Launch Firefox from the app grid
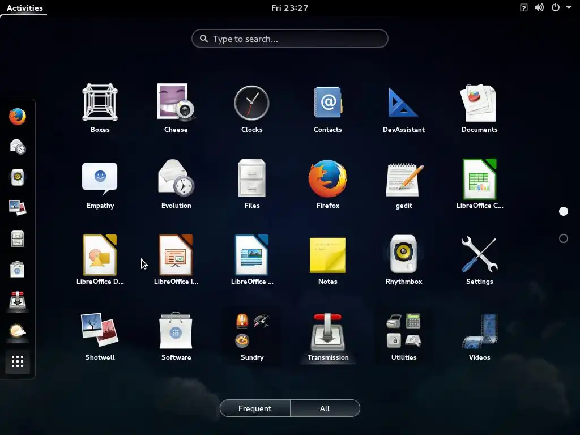 (328, 184)
